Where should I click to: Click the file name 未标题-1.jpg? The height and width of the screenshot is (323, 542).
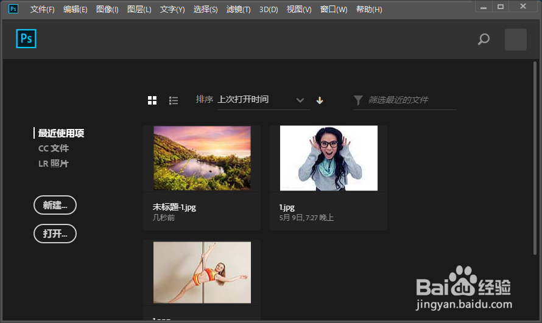coord(174,207)
